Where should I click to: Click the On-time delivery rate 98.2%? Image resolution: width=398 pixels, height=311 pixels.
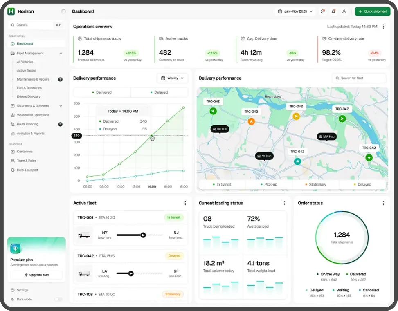331,52
